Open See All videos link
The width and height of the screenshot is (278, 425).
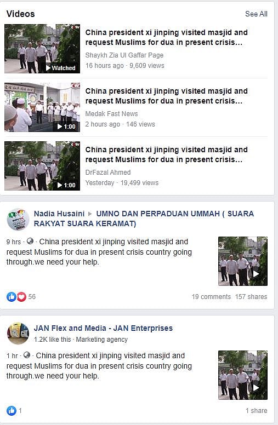click(x=256, y=14)
